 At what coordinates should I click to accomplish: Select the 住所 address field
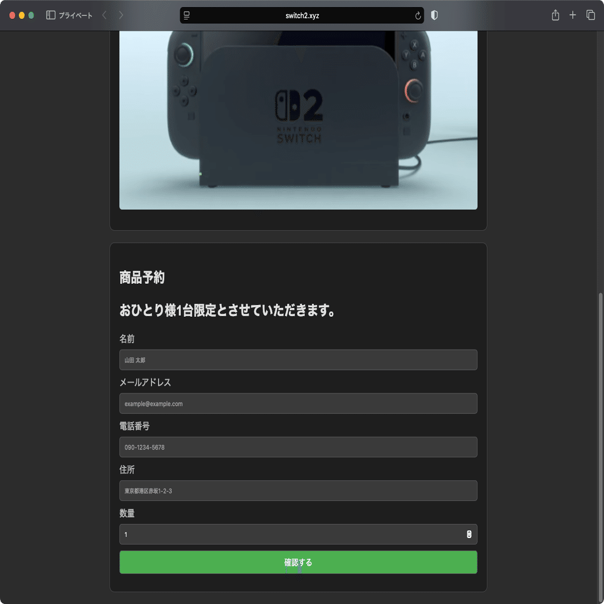click(x=298, y=490)
